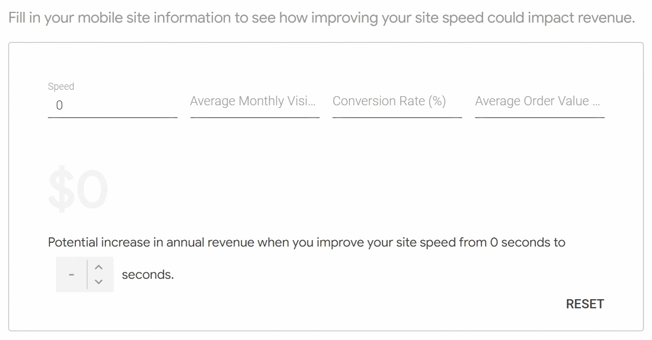Image resolution: width=652 pixels, height=340 pixels.
Task: Click the Fill in your mobile site information heading
Action: (322, 18)
